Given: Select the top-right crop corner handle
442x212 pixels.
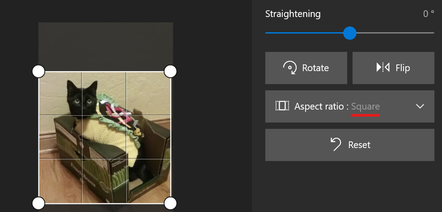Looking at the screenshot, I should 170,71.
